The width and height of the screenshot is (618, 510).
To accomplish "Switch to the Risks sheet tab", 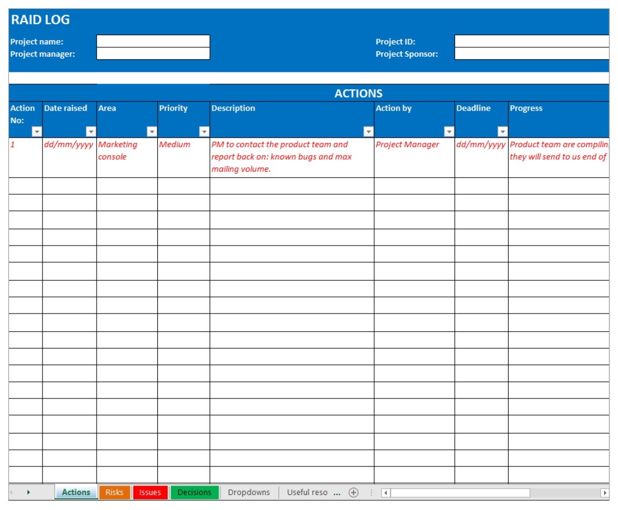I will tap(114, 492).
